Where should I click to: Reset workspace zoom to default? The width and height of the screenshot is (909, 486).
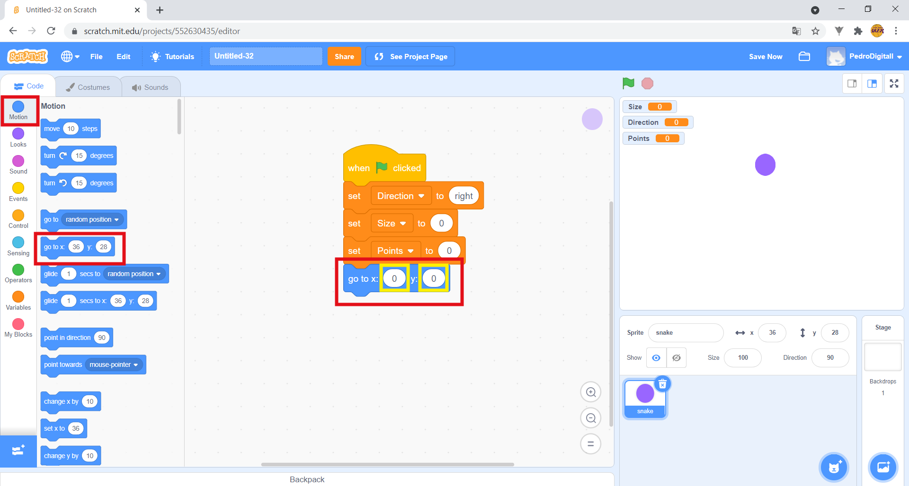[x=591, y=444]
